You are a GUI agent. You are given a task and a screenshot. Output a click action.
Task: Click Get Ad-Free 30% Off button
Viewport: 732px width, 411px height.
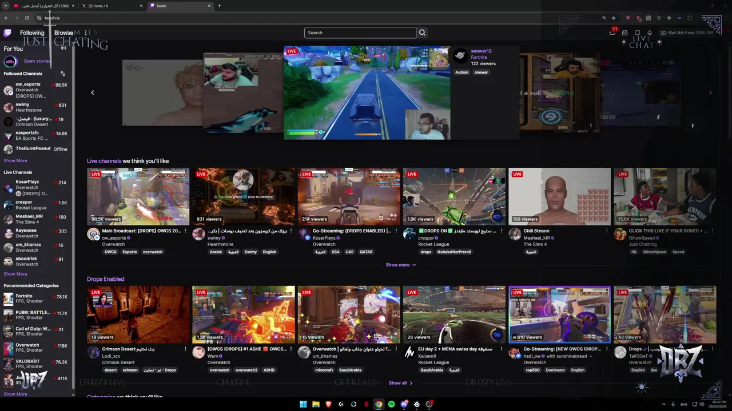point(687,33)
